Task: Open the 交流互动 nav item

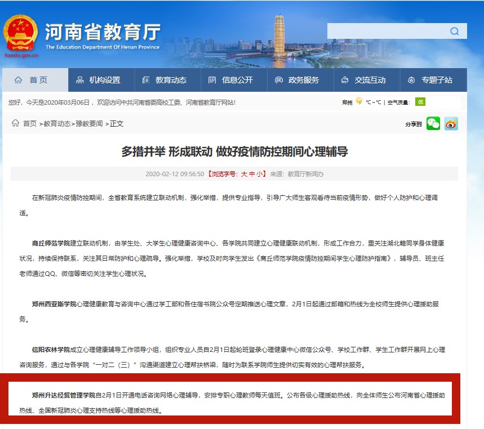Action: 364,80
